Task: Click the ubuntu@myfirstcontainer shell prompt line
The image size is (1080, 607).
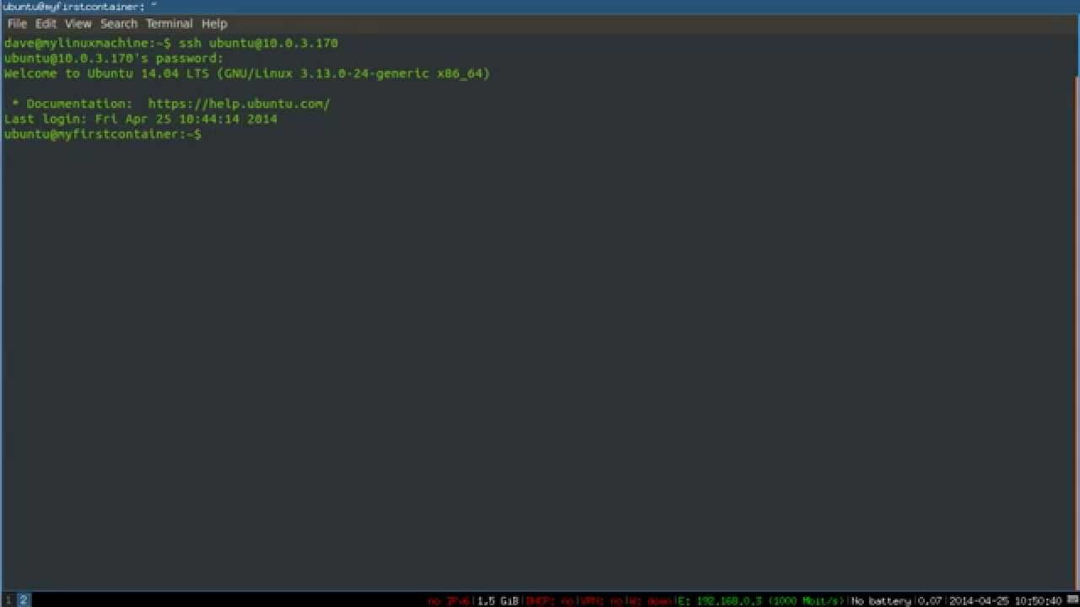Action: click(103, 134)
